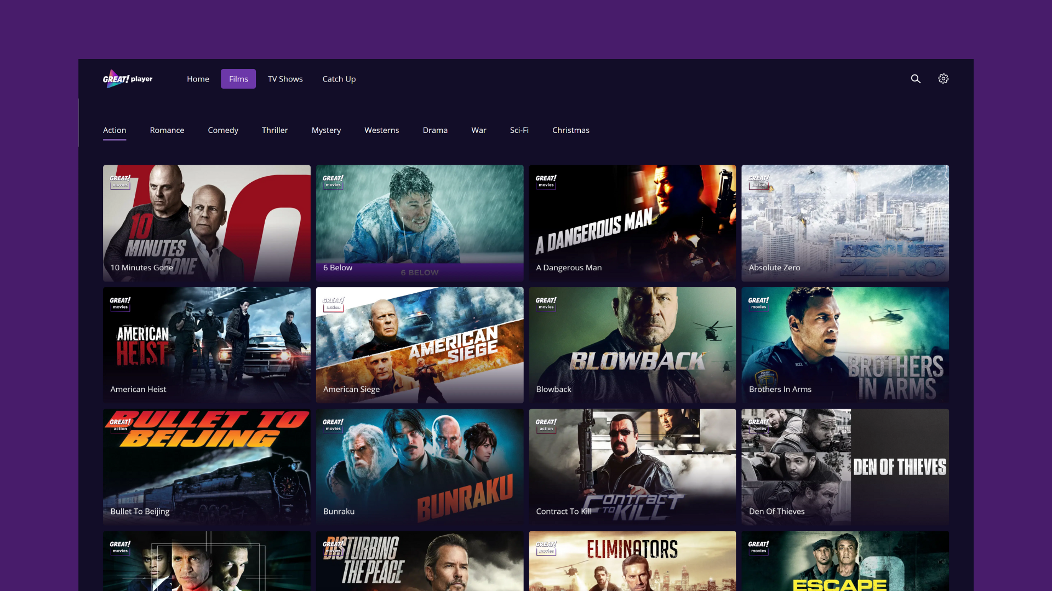
Task: Open the Thriller genre
Action: click(275, 130)
